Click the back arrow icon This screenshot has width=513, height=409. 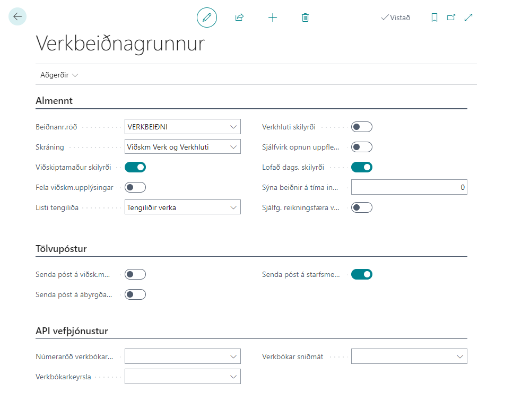click(x=18, y=16)
